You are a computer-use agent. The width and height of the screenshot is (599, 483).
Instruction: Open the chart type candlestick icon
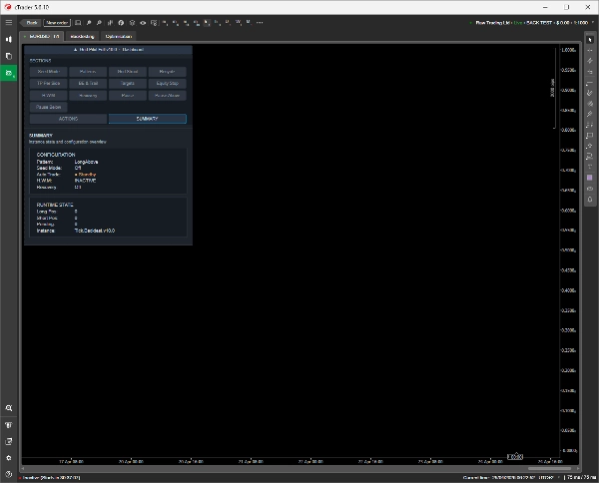[110, 23]
